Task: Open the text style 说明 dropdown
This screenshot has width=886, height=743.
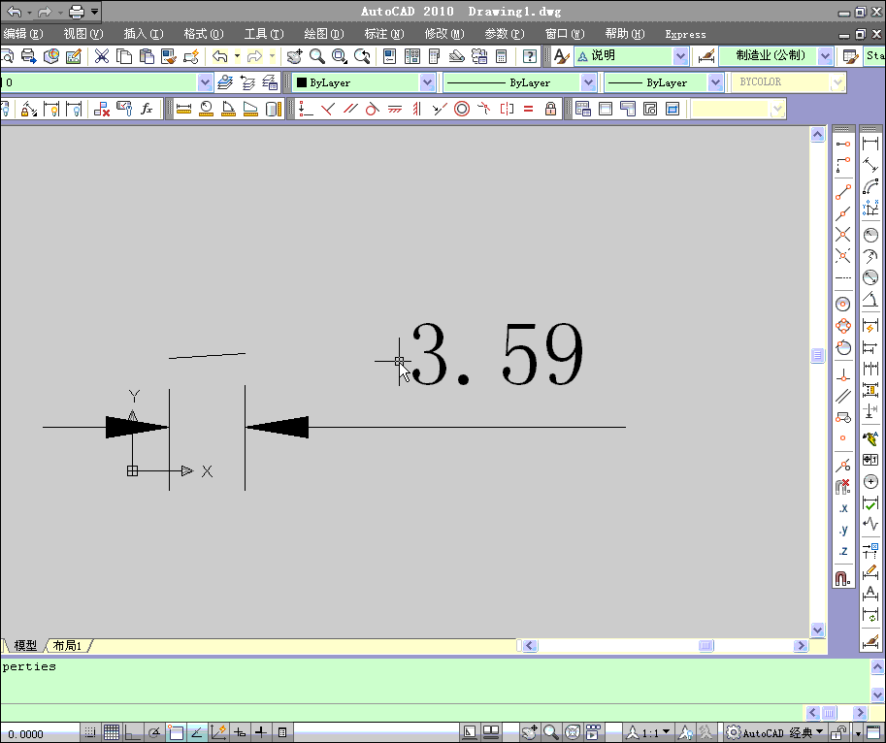Action: pos(680,56)
